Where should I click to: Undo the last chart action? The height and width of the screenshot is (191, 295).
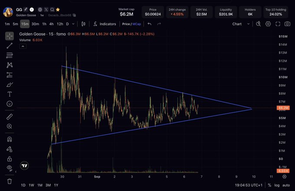click(150, 24)
